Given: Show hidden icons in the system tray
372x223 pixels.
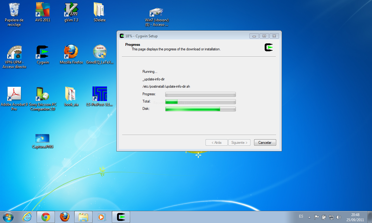Looking at the screenshot, I should click(309, 217).
